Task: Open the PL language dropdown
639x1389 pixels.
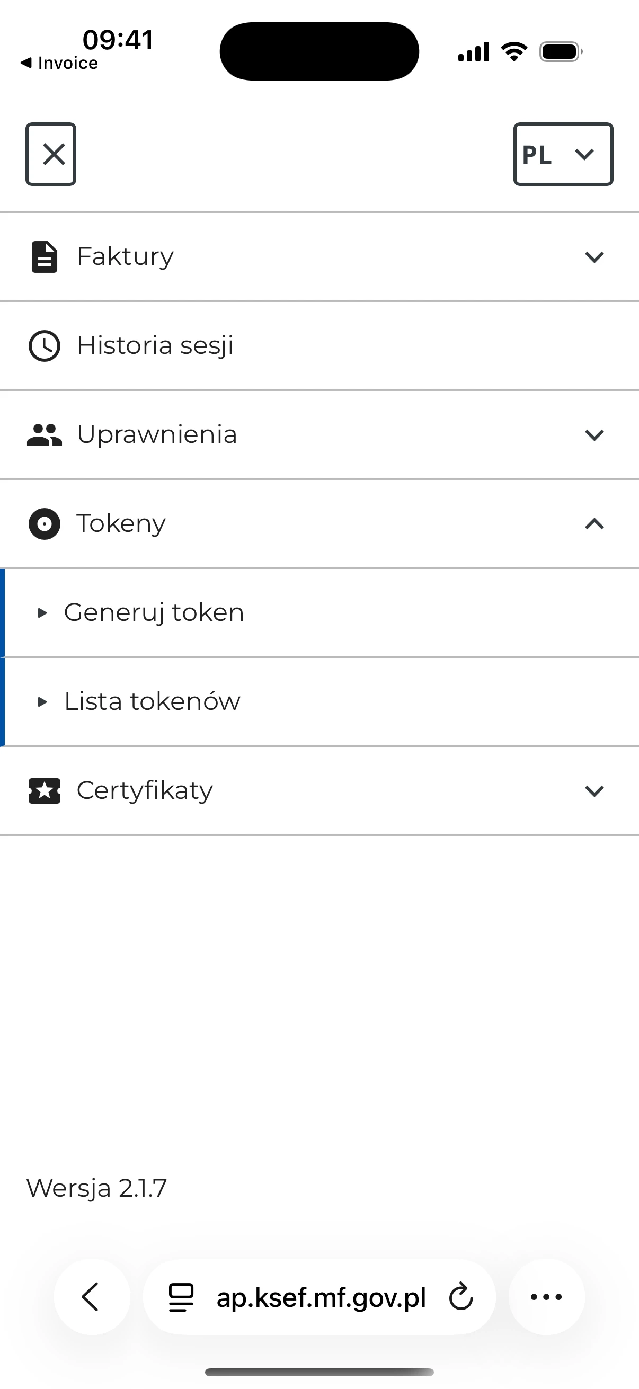Action: [x=563, y=155]
